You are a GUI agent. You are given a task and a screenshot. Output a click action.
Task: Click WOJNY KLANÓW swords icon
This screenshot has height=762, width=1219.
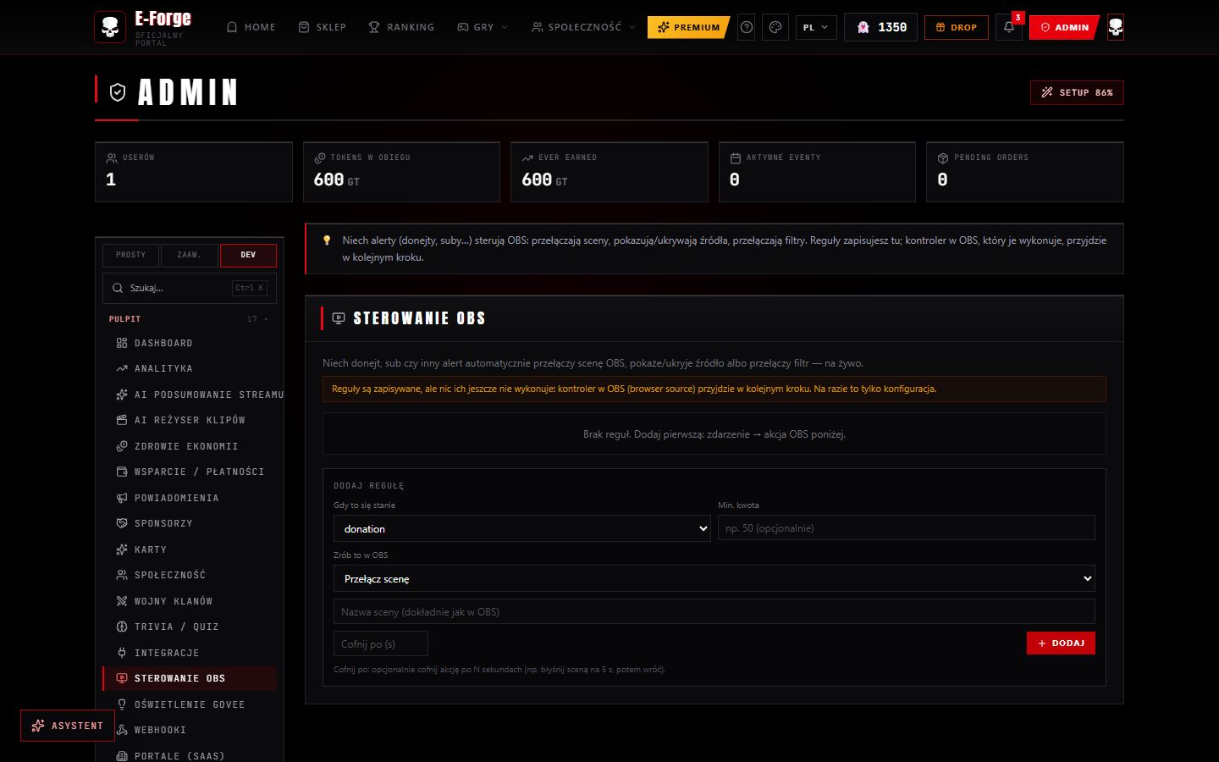coord(122,601)
